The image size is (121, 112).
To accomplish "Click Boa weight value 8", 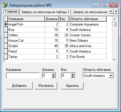I will 64,30.
